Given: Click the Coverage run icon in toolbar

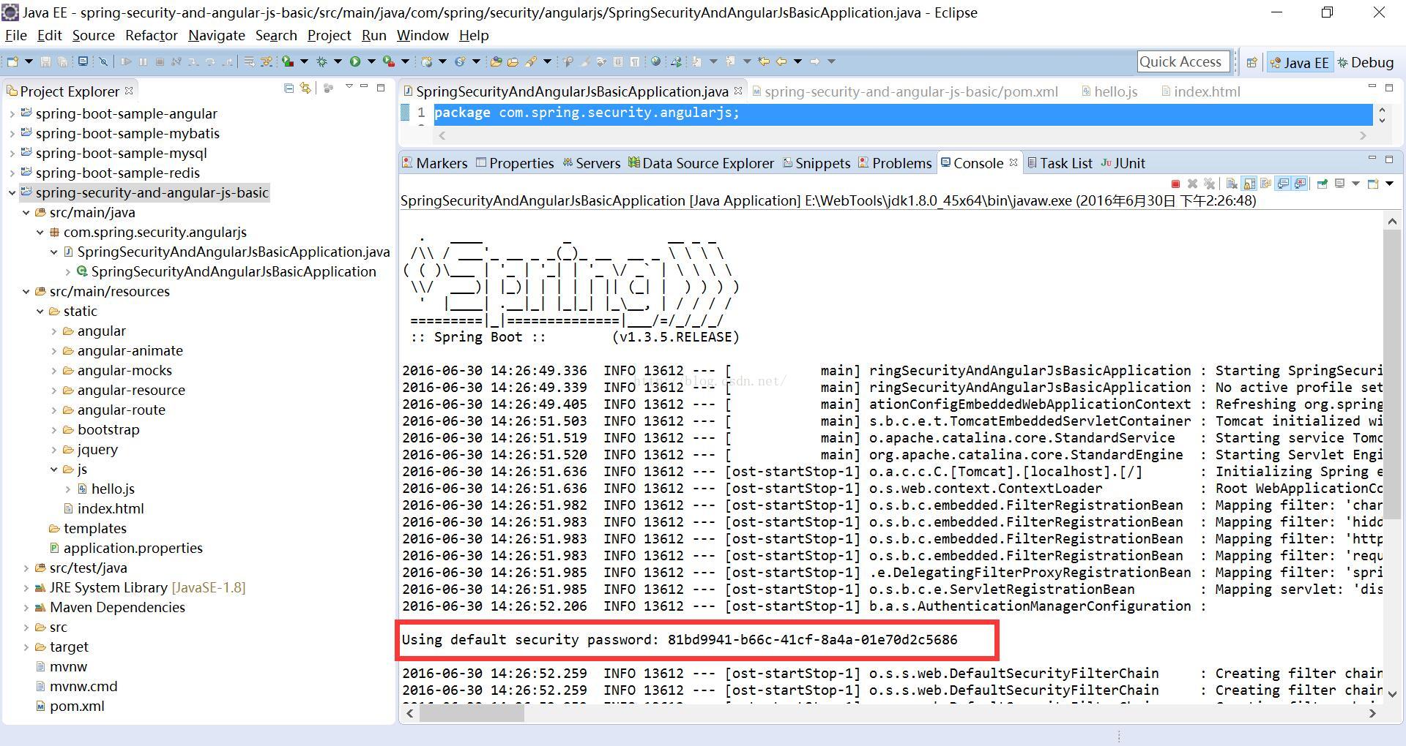Looking at the screenshot, I should (x=288, y=61).
